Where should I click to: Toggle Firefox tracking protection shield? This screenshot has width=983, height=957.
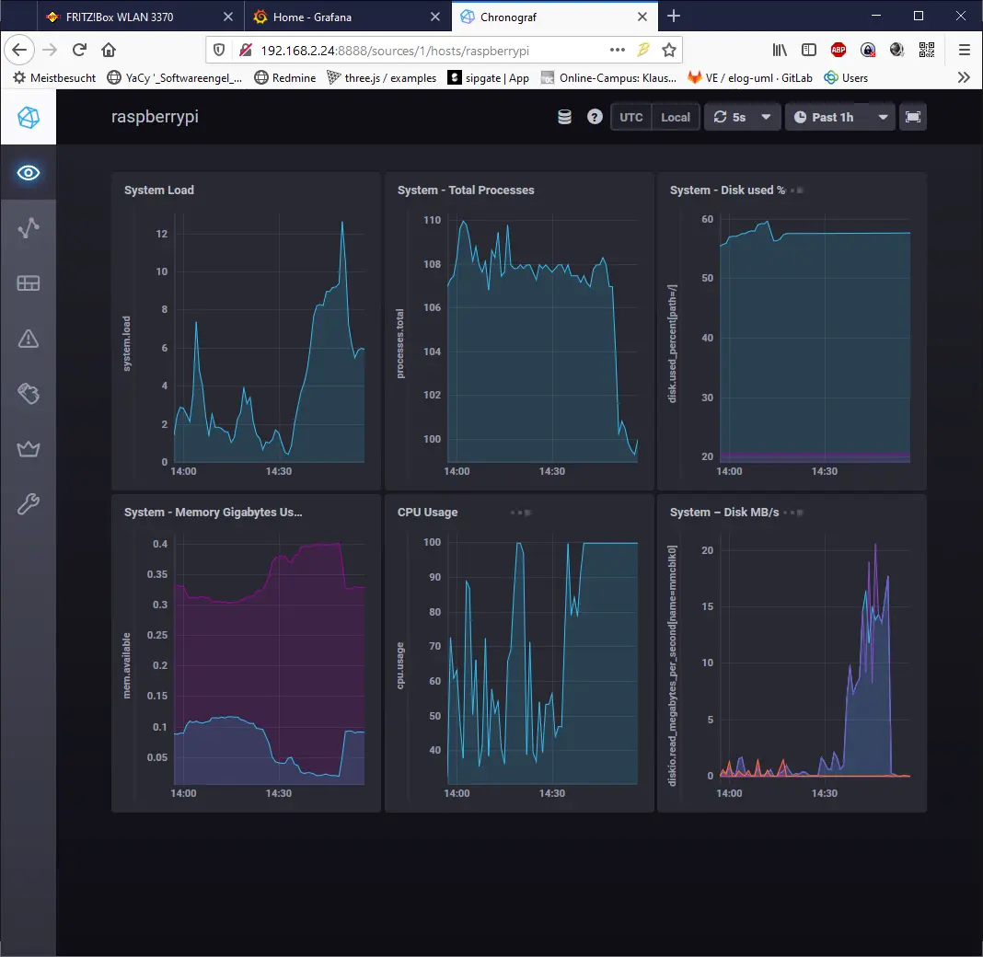pos(219,50)
